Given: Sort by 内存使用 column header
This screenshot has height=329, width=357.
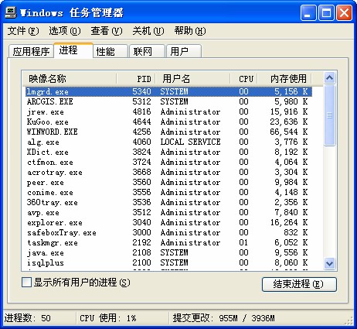Looking at the screenshot, I should pyautogui.click(x=284, y=78).
